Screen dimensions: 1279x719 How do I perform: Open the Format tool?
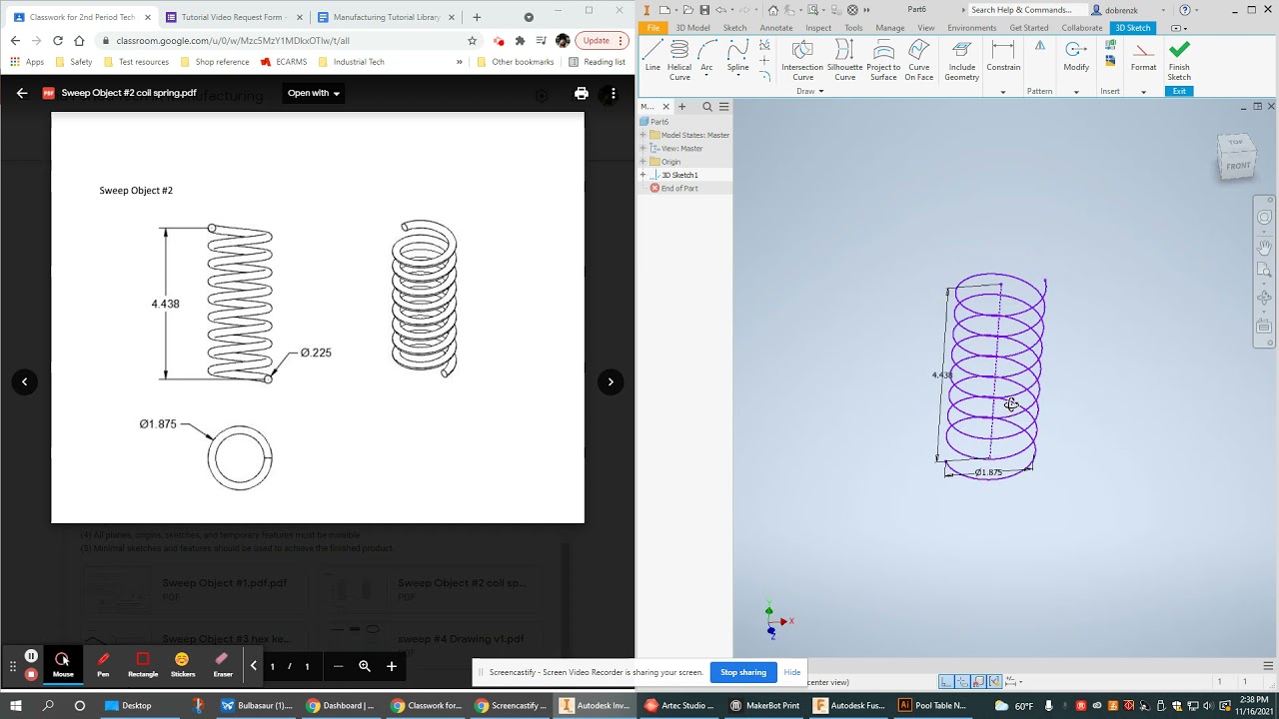pos(1143,56)
